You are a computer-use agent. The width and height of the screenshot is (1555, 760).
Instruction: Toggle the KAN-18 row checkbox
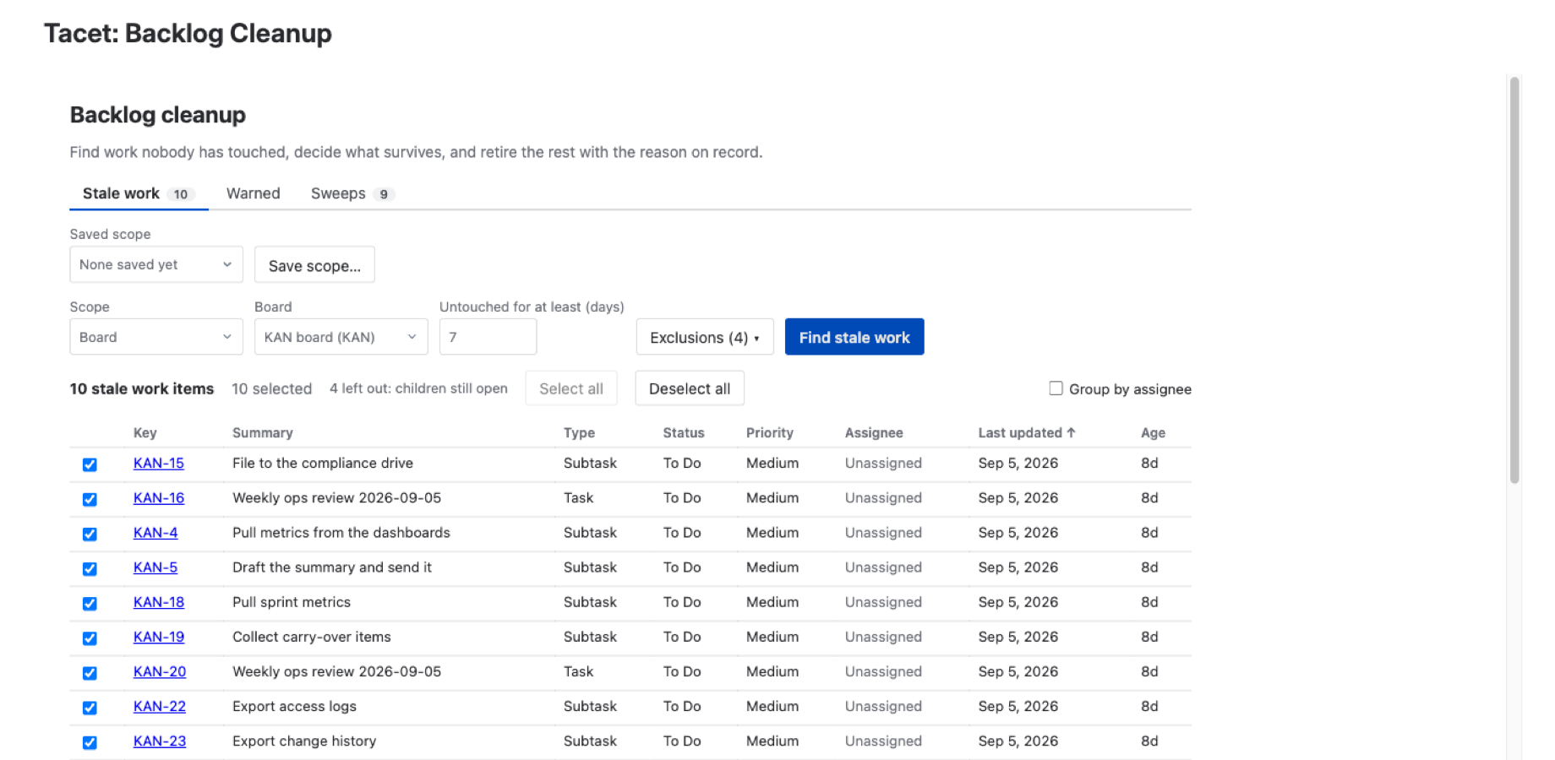point(90,603)
